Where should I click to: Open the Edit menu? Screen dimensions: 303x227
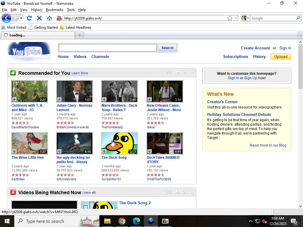tap(14, 10)
